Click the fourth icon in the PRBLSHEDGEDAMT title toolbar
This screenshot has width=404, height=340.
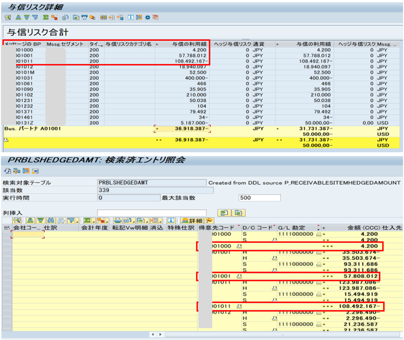35,171
